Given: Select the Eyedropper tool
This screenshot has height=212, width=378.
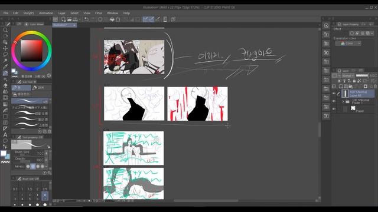Looking at the screenshot, I should pos(5,67).
